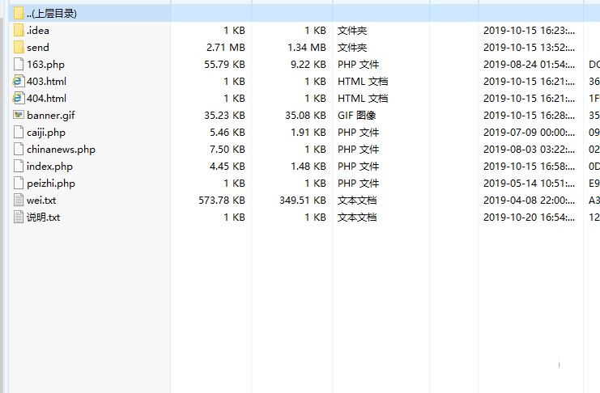
Task: Click the 2.71 MB size of send
Action: [226, 48]
